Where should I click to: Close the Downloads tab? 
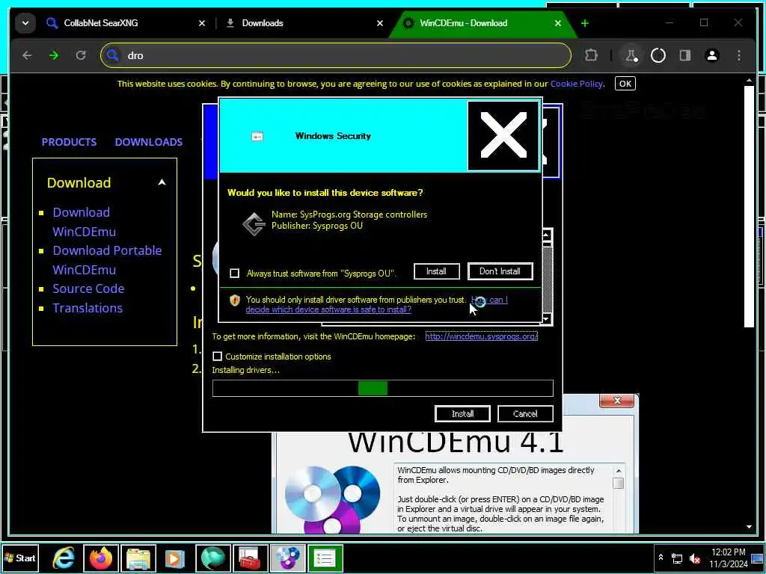click(380, 23)
